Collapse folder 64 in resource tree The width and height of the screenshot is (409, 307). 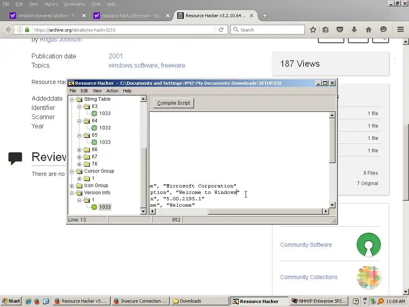(x=79, y=121)
